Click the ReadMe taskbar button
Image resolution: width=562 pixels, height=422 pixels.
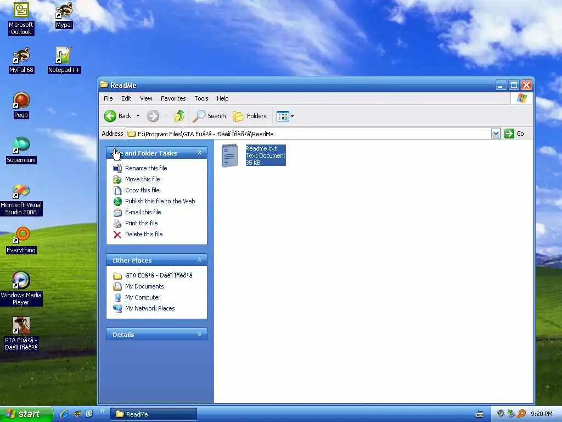[x=154, y=414]
